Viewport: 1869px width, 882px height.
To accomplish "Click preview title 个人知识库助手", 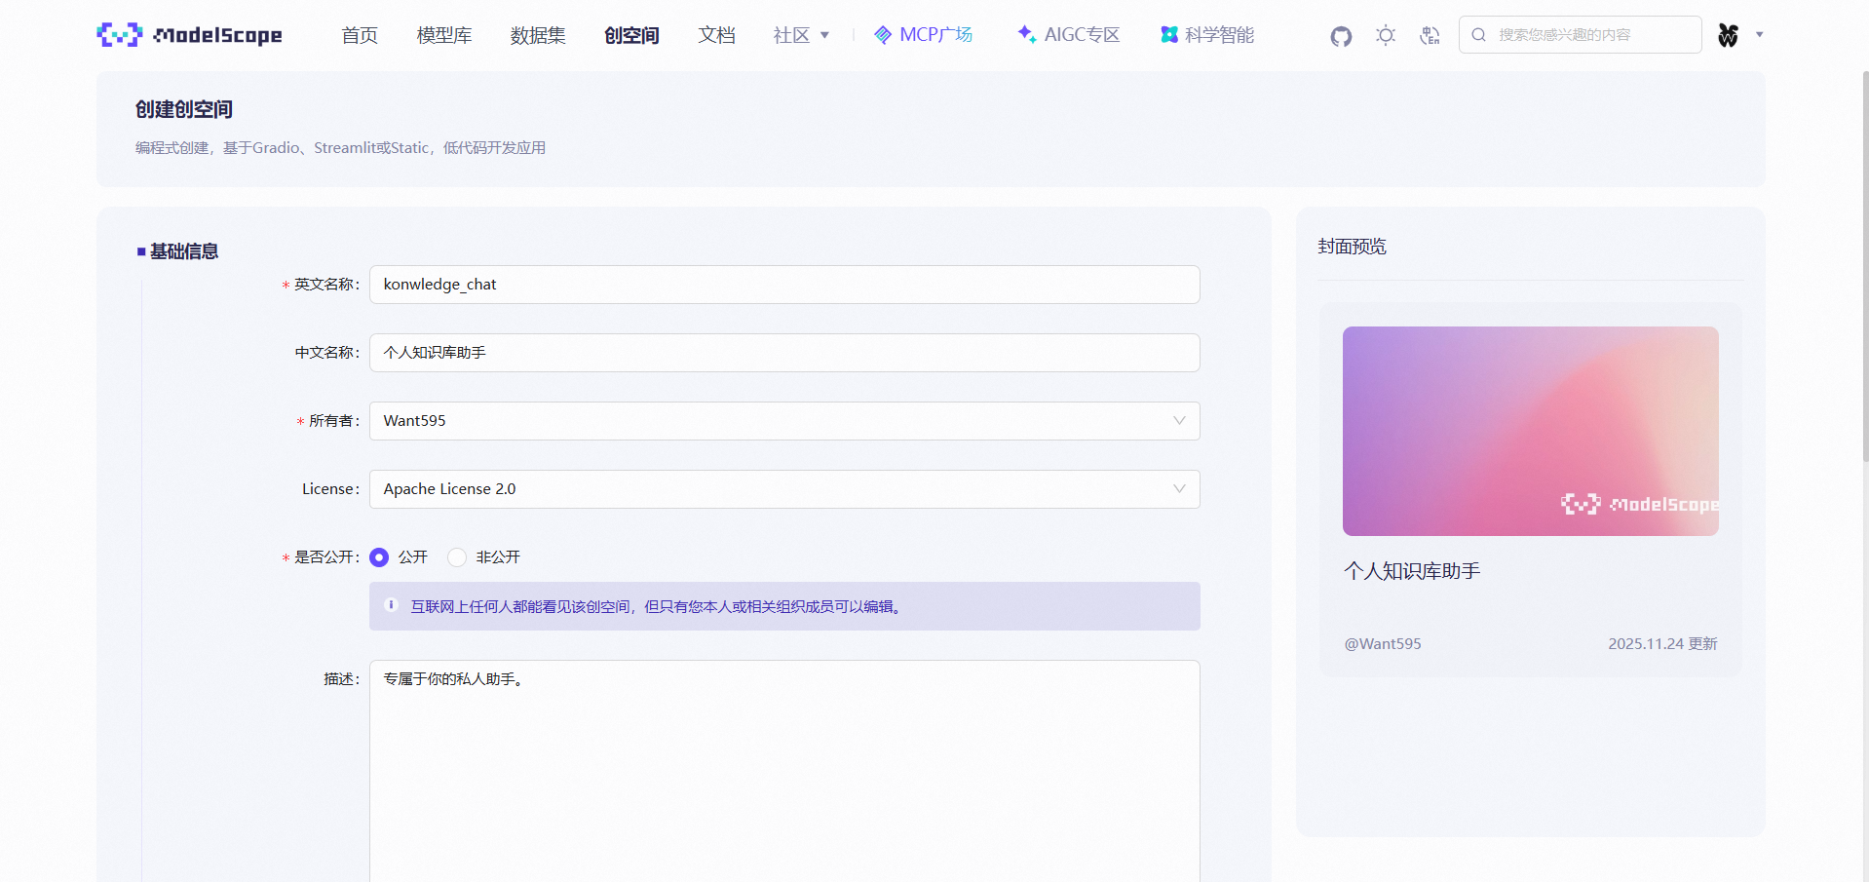I will coord(1412,571).
